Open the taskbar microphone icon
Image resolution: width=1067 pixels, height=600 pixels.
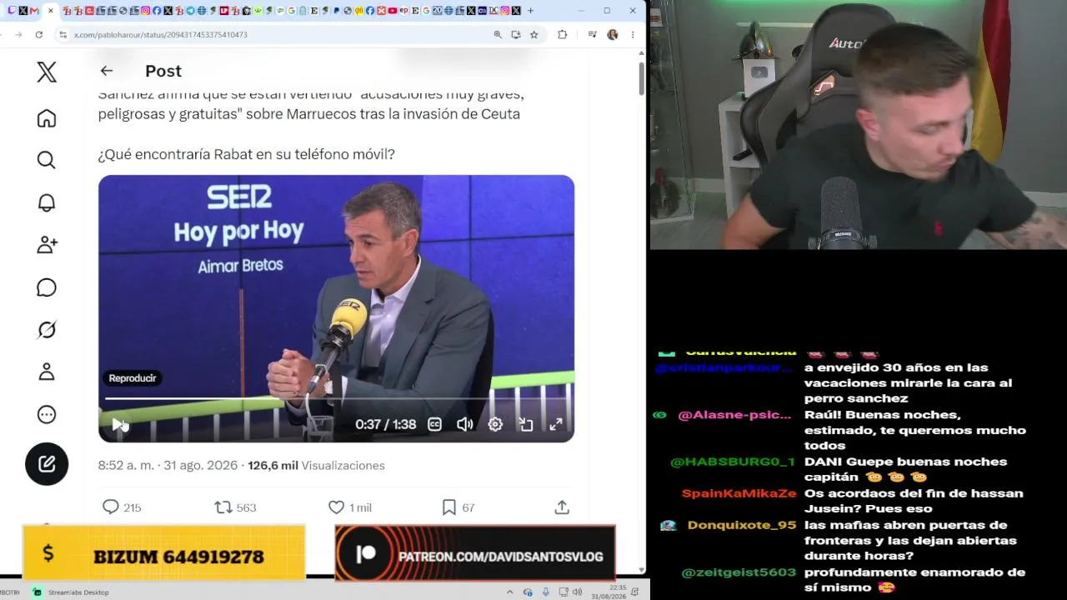[545, 592]
